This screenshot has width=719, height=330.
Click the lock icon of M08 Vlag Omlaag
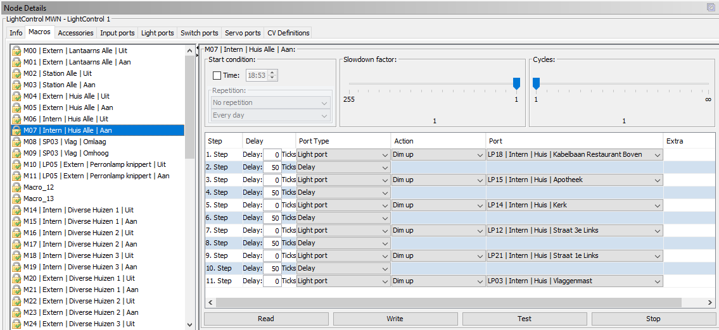17,142
